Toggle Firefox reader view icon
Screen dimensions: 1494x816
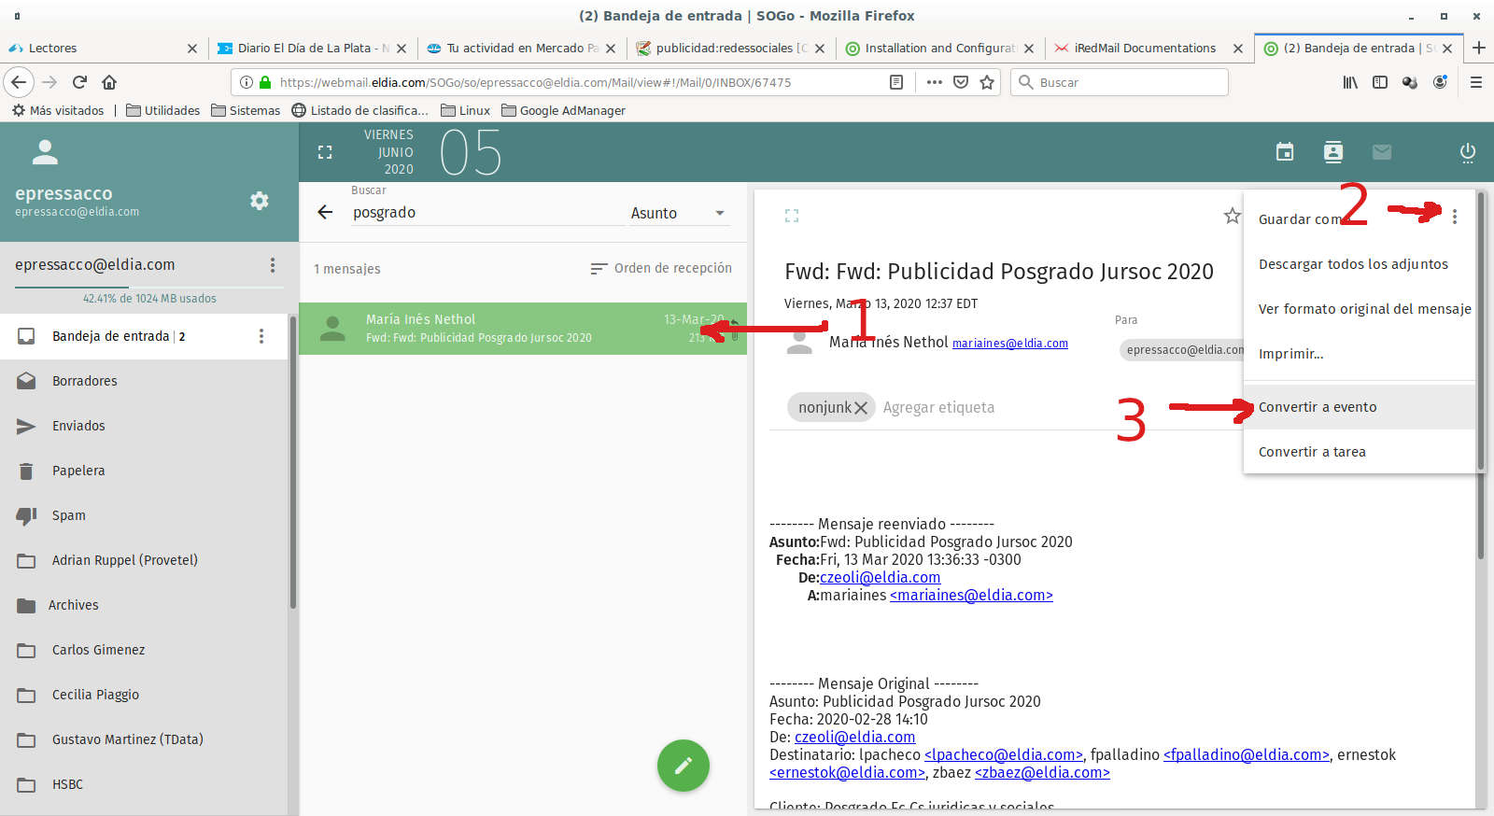[896, 82]
